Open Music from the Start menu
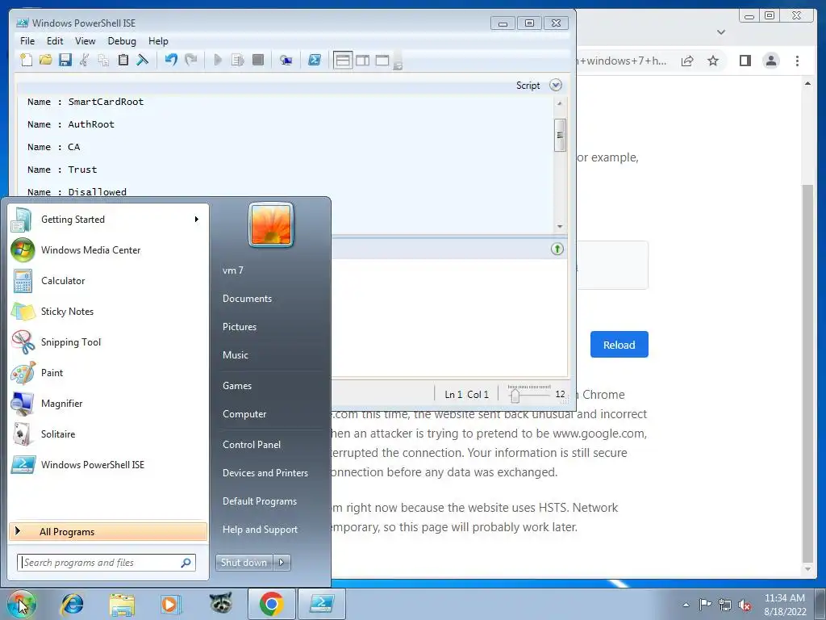Screen dimensions: 826x620 [x=236, y=355]
